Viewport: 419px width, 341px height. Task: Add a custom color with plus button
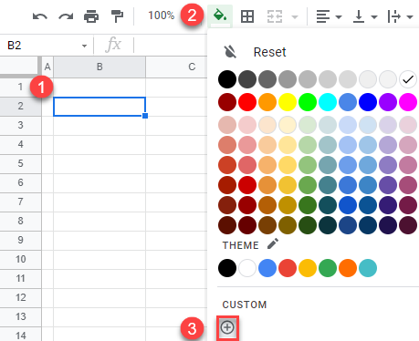click(x=227, y=327)
